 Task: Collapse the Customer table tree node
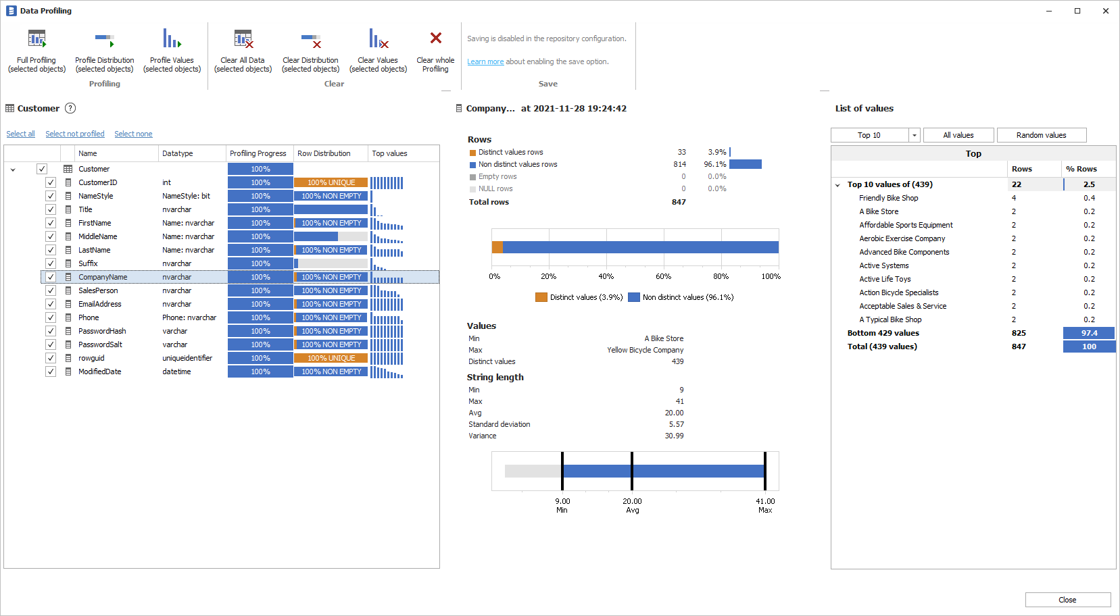click(x=13, y=170)
